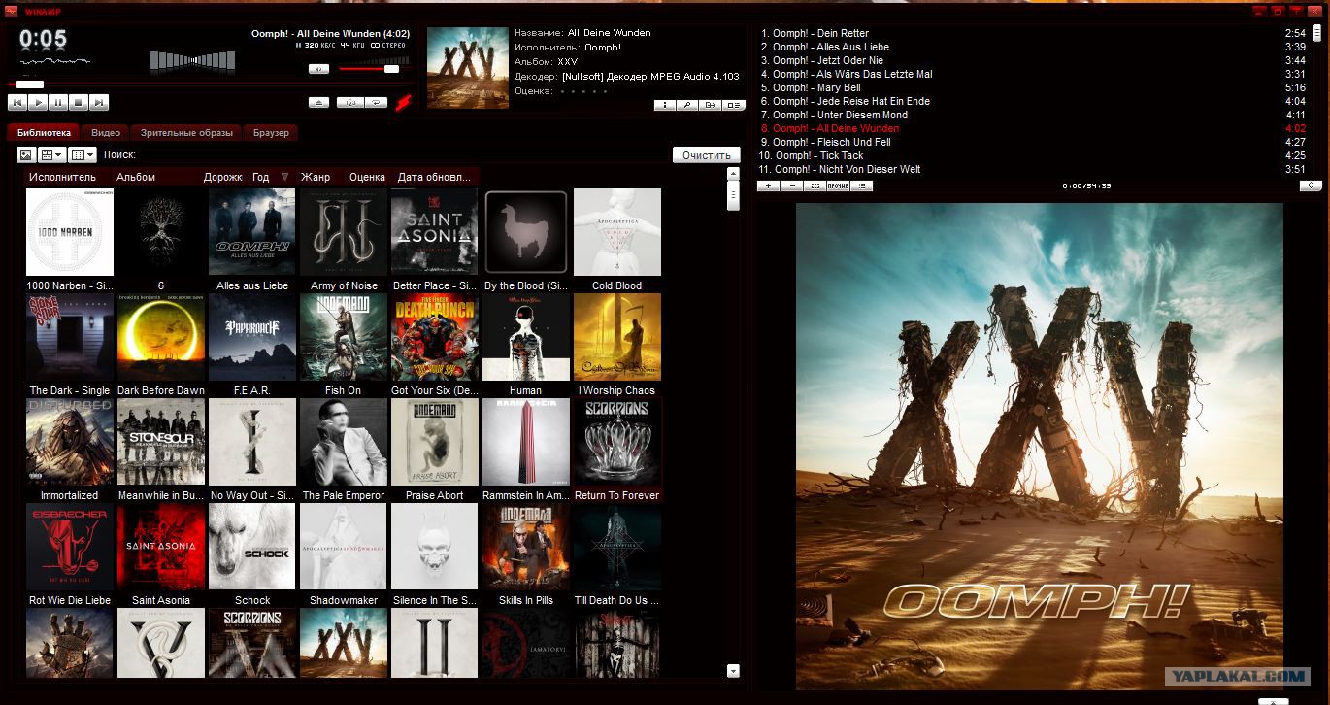Click the eject (open file) button
1330x705 pixels.
pos(319,102)
